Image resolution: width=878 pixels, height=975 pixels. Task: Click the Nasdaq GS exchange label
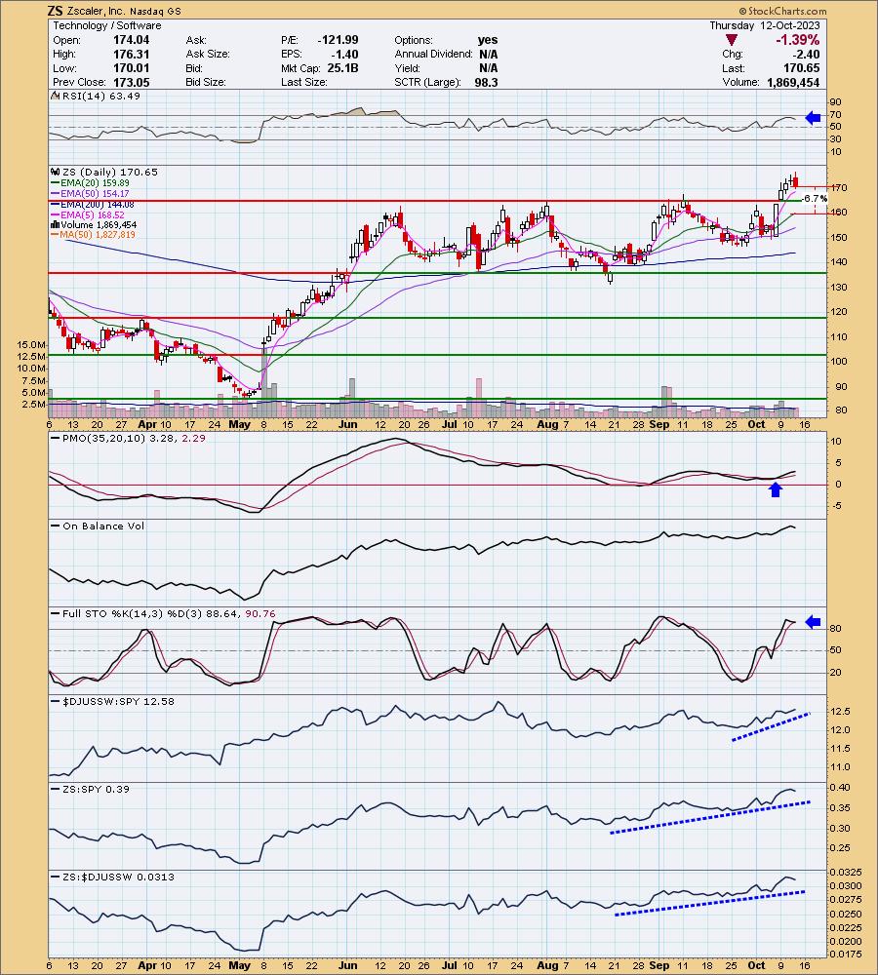tap(155, 11)
